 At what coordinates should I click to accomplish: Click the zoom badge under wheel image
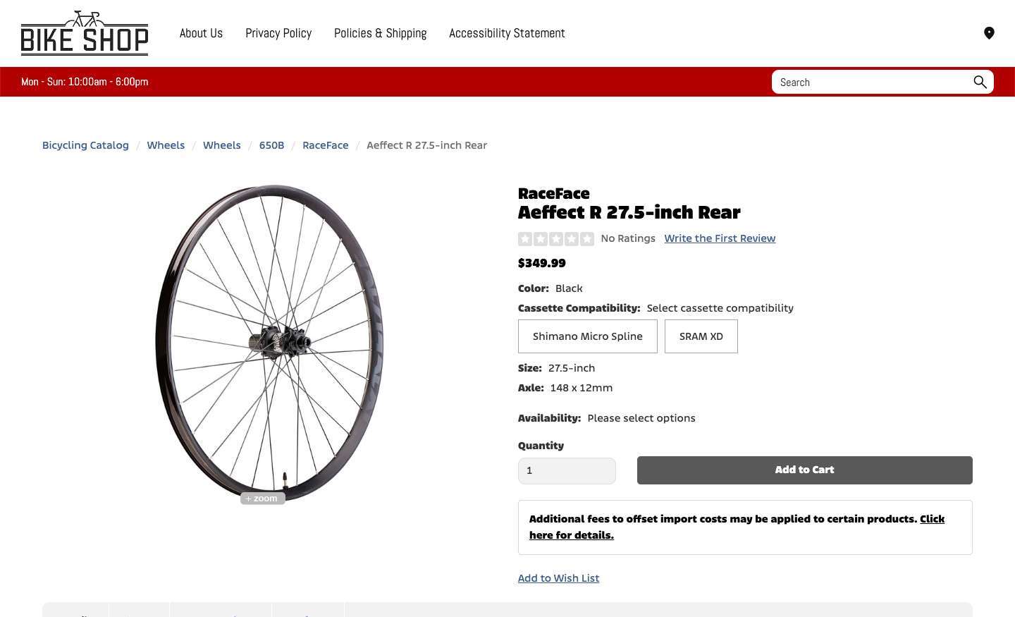[x=262, y=499]
